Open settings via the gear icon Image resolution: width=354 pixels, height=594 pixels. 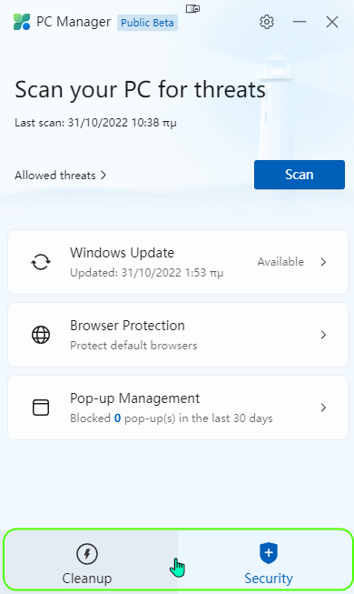(x=267, y=22)
